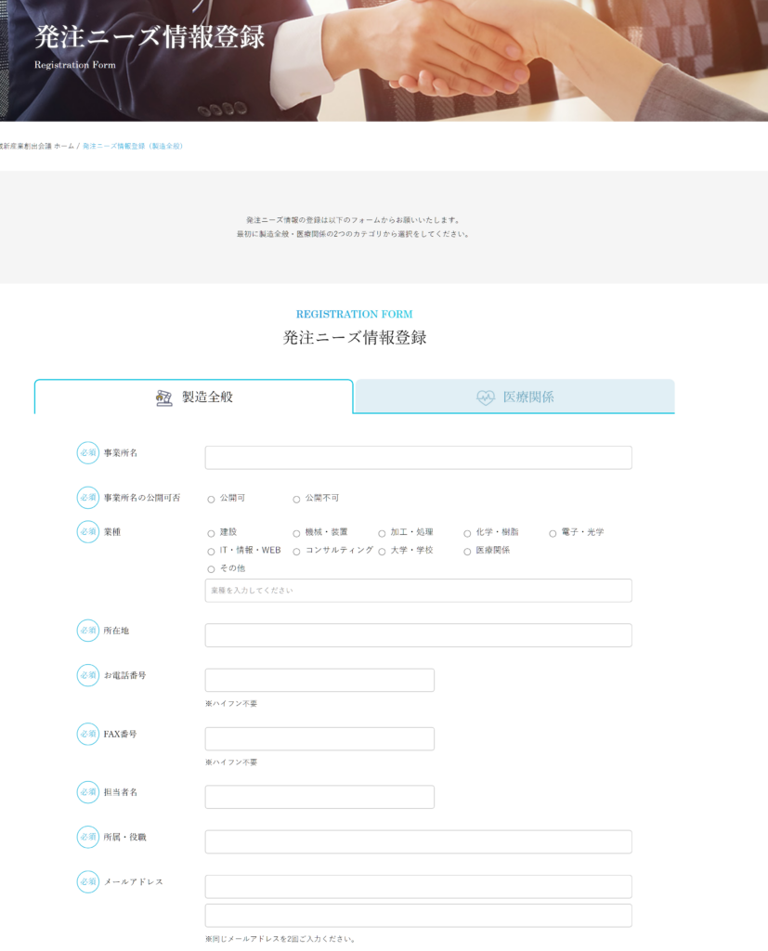Screen dimensions: 768x951
Task: Click the 必須 badge beside メールアドレス
Action: pos(88,882)
